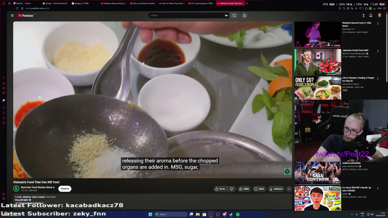Dislike the video with thumbs down
Image resolution: width=388 pixels, height=218 pixels.
point(232,189)
